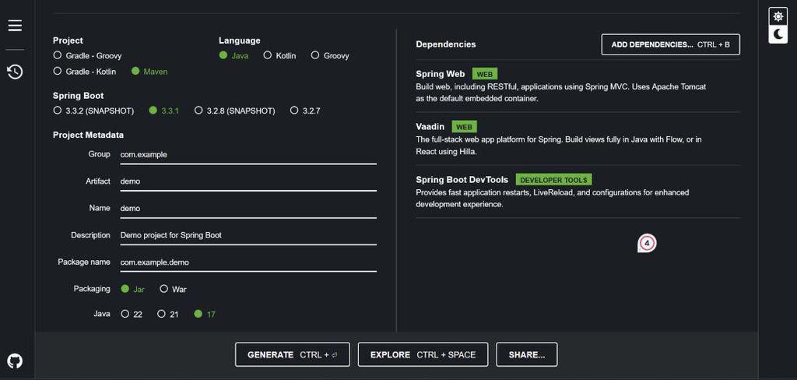Focus the Name input field
This screenshot has height=380, width=797.
point(248,209)
